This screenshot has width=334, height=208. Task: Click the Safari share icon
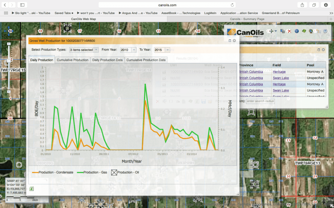click(x=302, y=5)
